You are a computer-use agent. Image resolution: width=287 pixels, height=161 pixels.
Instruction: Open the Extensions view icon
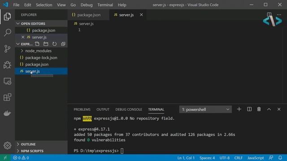coord(7,97)
